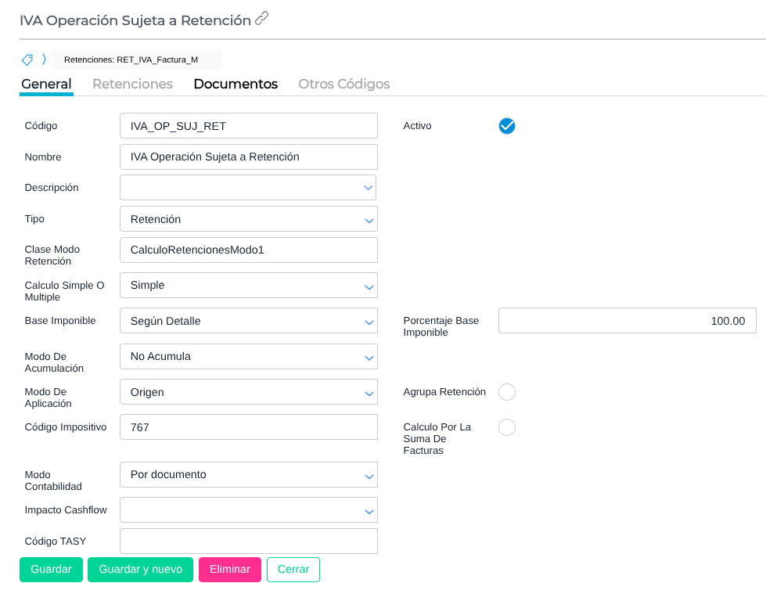Click the link icon beside the title
This screenshot has height=601, width=766.
point(262,19)
